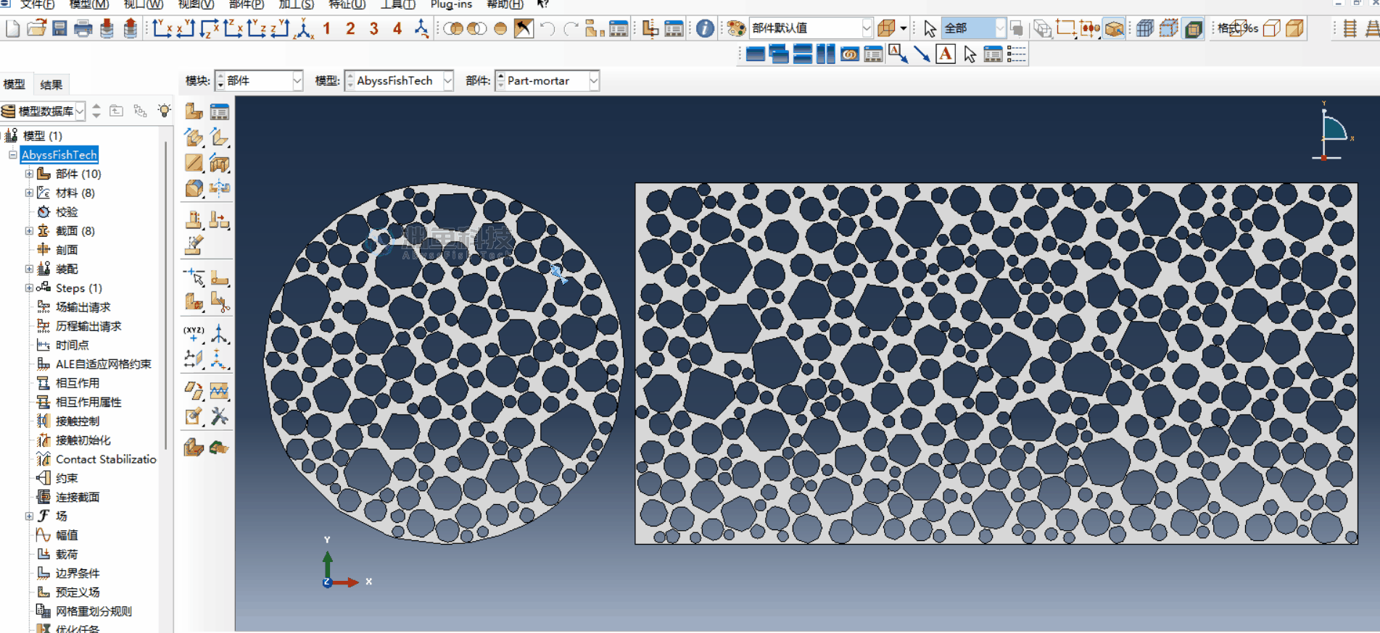Screen dimensions: 1380x633
Task: Select the Create Text annotation tool
Action: [x=946, y=54]
